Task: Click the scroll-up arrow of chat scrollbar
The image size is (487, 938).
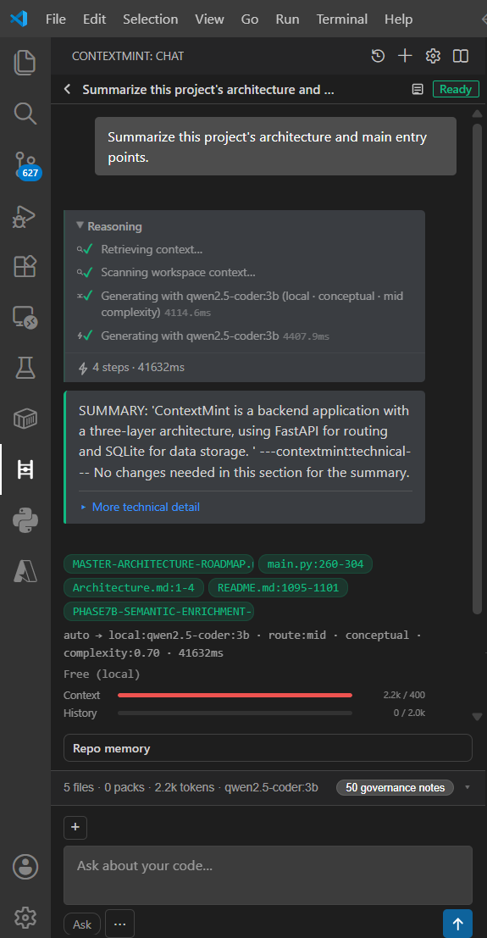Action: (x=477, y=114)
